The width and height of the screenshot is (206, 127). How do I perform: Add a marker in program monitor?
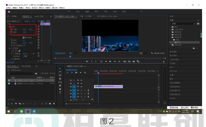tap(87, 61)
